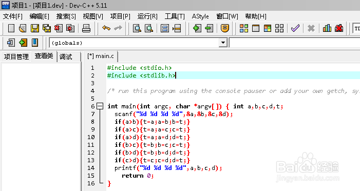The height and width of the screenshot is (191, 360).
Task: Click the scanf statement on line 7
Action: click(x=174, y=114)
